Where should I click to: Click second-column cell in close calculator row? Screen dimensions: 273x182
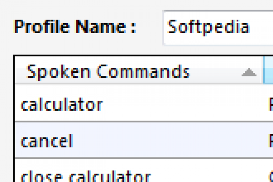[270, 176]
